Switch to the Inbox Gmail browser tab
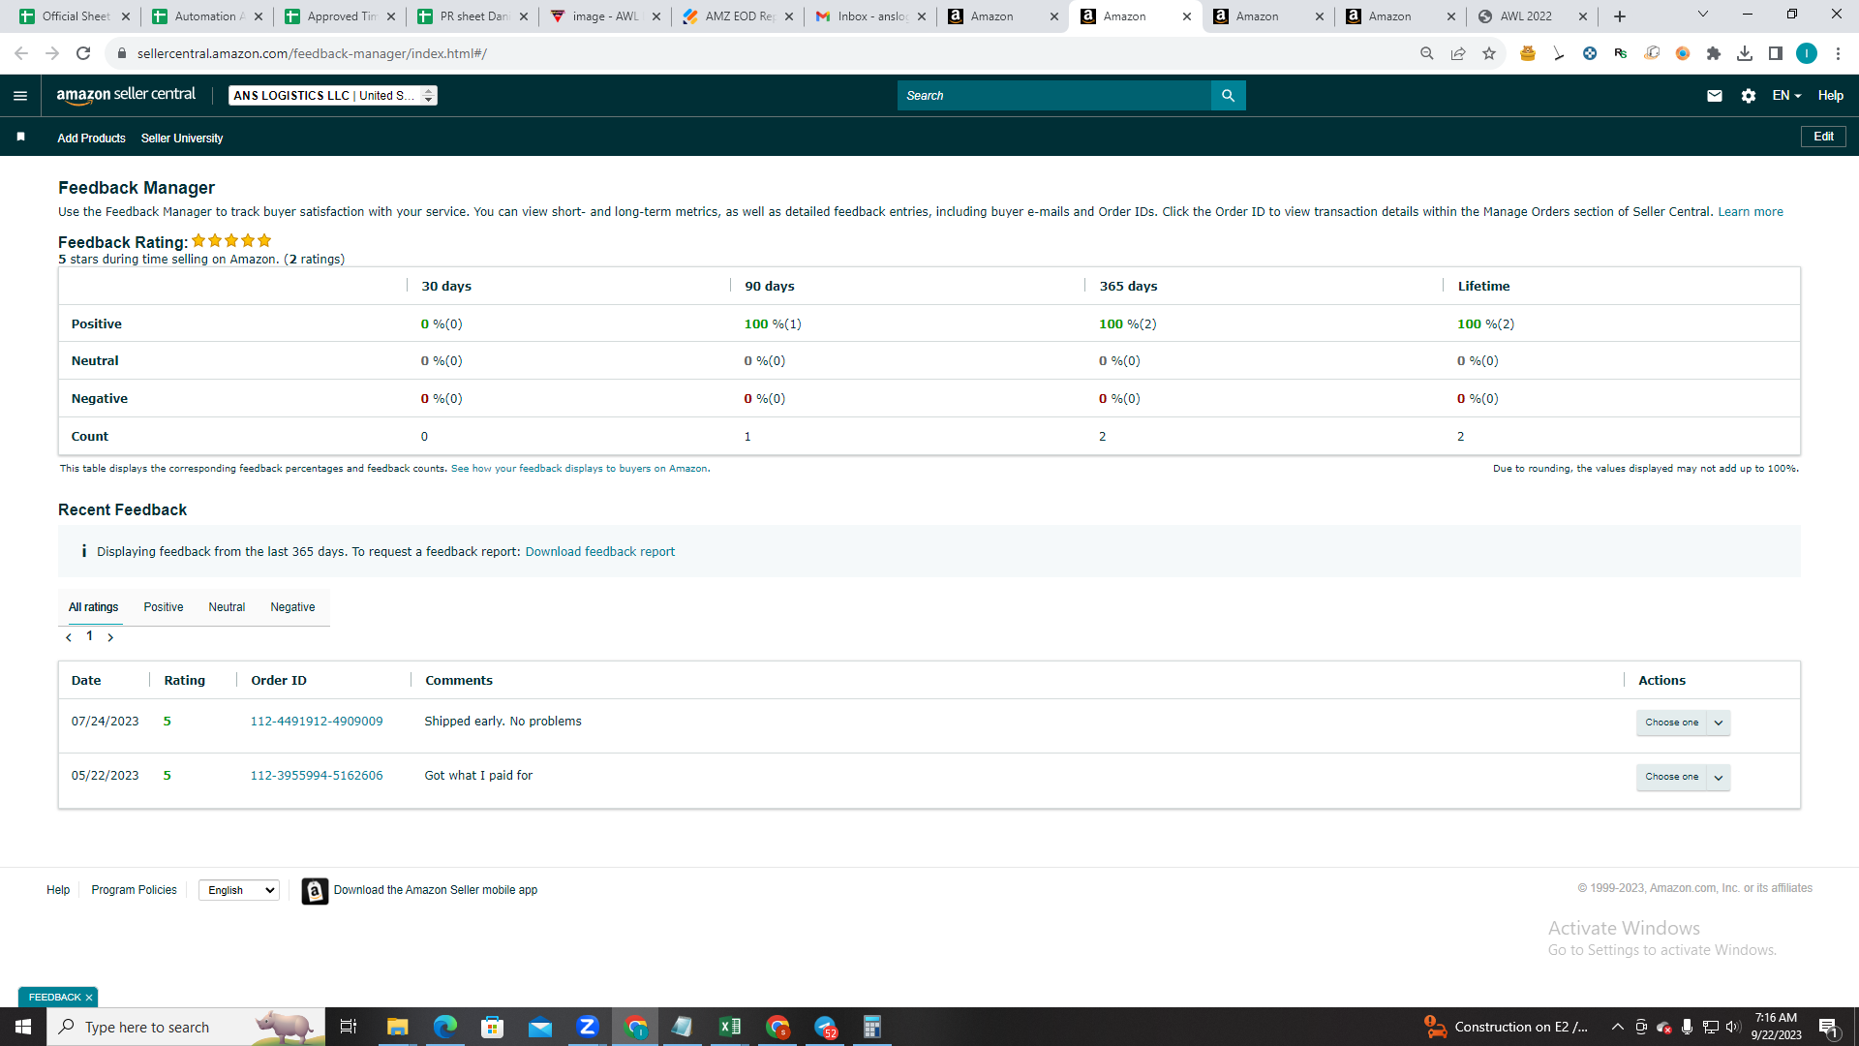Image resolution: width=1859 pixels, height=1046 pixels. (x=869, y=16)
